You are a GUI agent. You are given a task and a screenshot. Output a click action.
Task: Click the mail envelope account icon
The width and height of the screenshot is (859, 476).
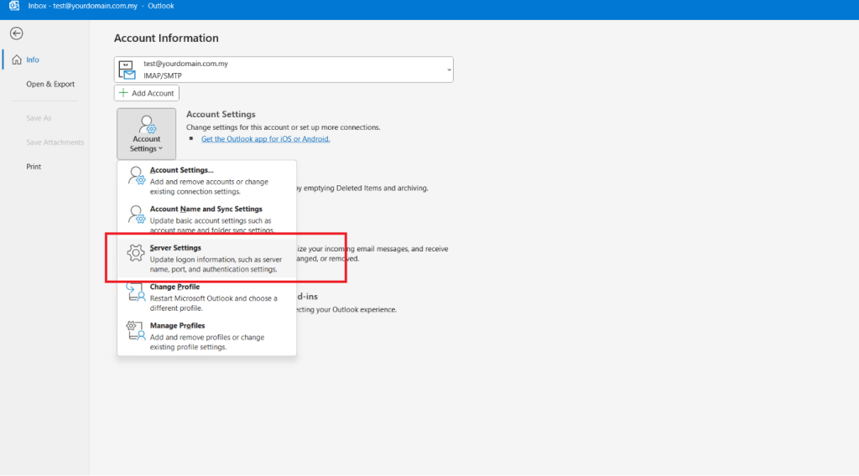tap(128, 70)
